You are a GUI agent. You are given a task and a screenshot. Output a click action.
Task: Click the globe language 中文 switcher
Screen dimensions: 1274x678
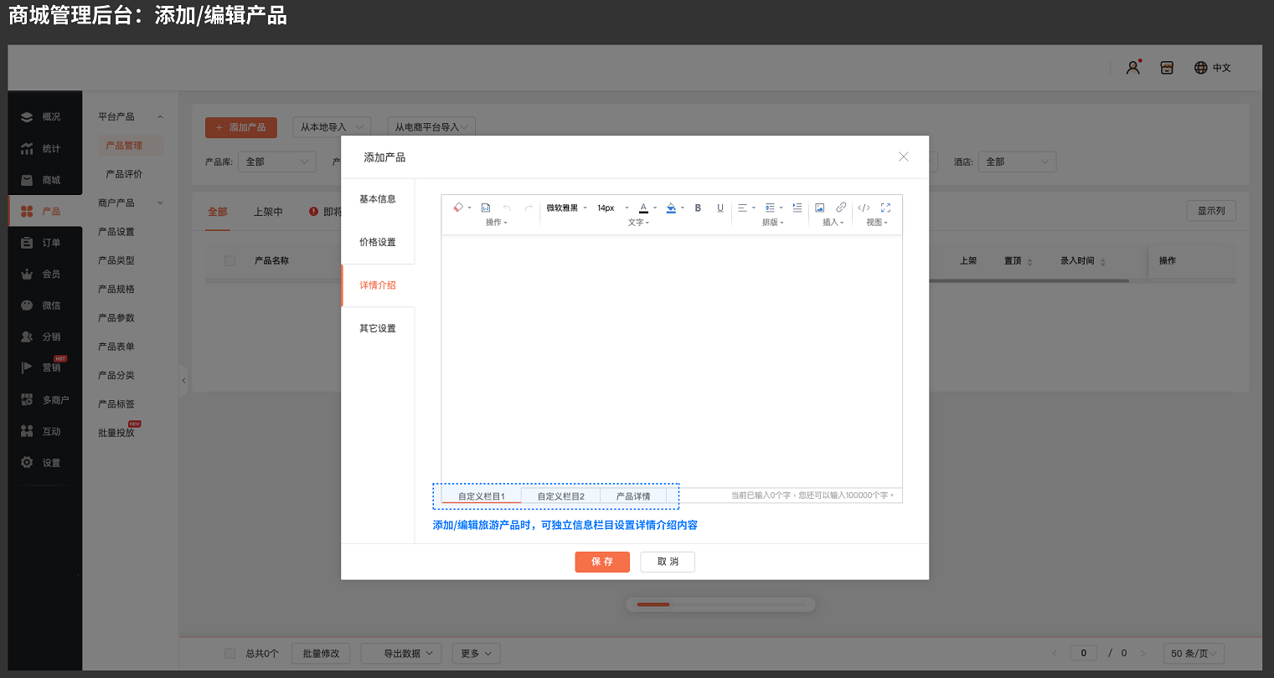1212,68
